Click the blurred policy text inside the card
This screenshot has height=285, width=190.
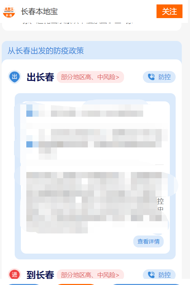pyautogui.click(x=95, y=168)
